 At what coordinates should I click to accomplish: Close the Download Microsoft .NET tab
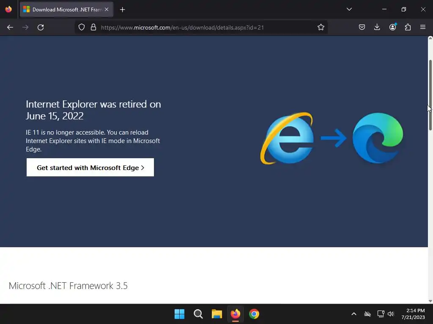[x=107, y=9]
